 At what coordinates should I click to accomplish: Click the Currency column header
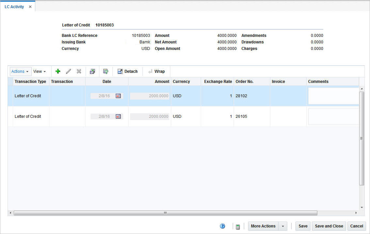coord(186,81)
